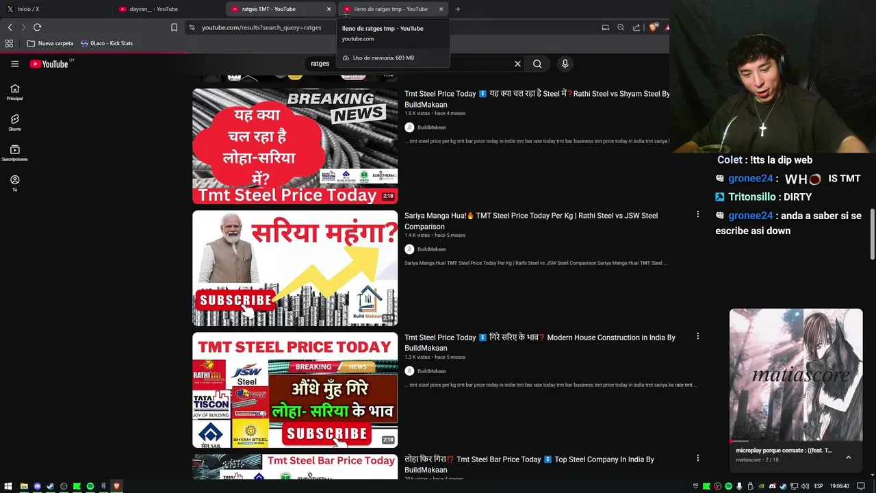Open the 0Laco - Kick Stats bookmark

pyautogui.click(x=107, y=43)
